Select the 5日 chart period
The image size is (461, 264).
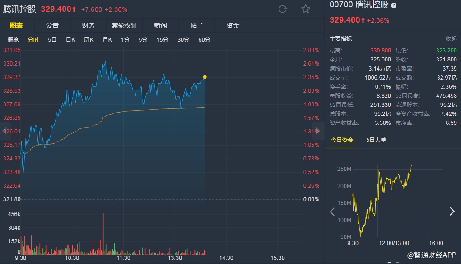click(x=52, y=40)
